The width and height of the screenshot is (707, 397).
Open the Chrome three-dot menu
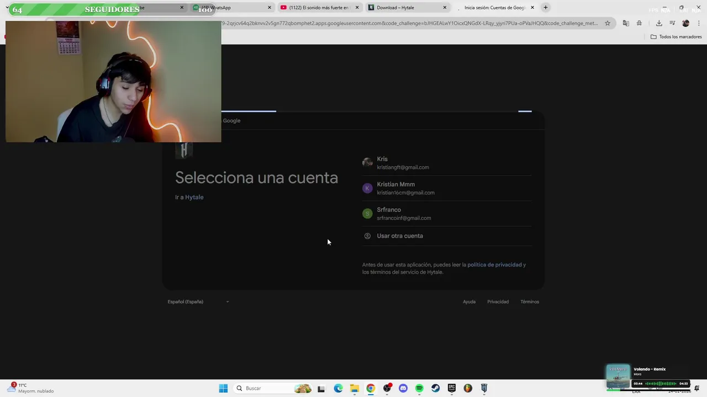point(699,23)
